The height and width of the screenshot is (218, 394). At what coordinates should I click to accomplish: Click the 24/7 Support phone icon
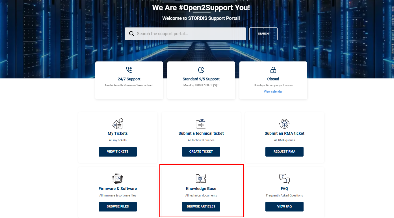129,70
